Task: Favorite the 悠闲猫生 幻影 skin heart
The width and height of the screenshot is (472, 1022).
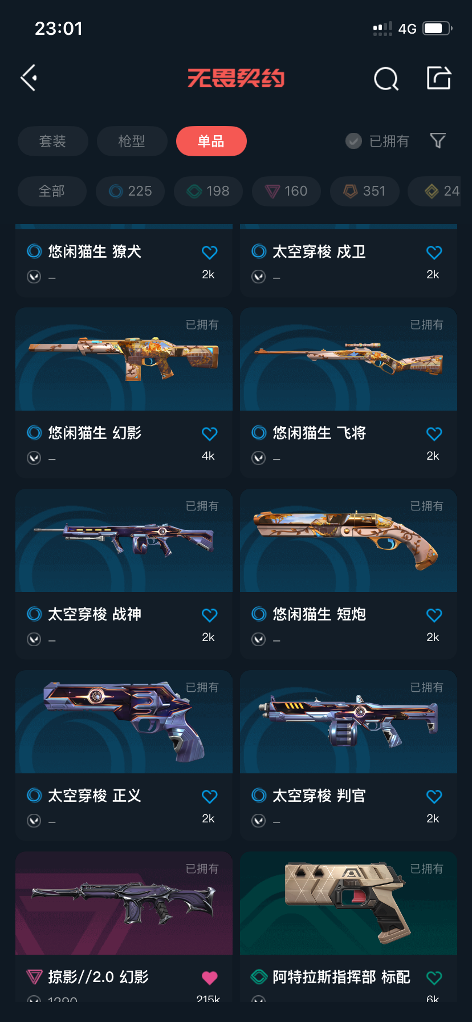Action: pyautogui.click(x=210, y=434)
